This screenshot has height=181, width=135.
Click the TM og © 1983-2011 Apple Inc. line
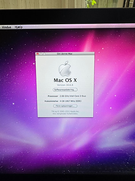65,111
